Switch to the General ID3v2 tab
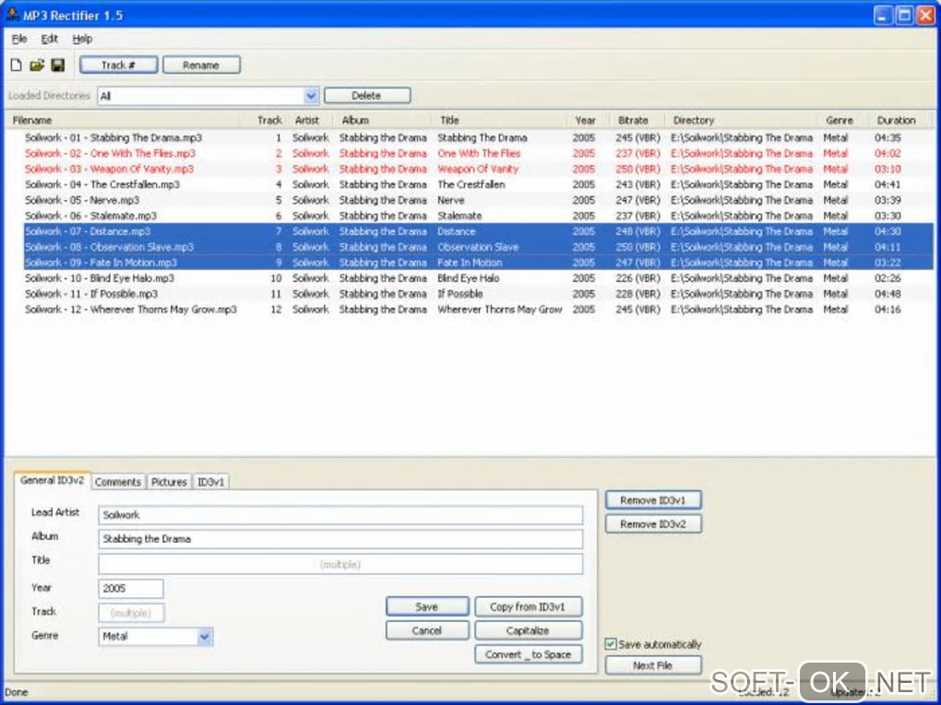The width and height of the screenshot is (941, 705). point(53,481)
